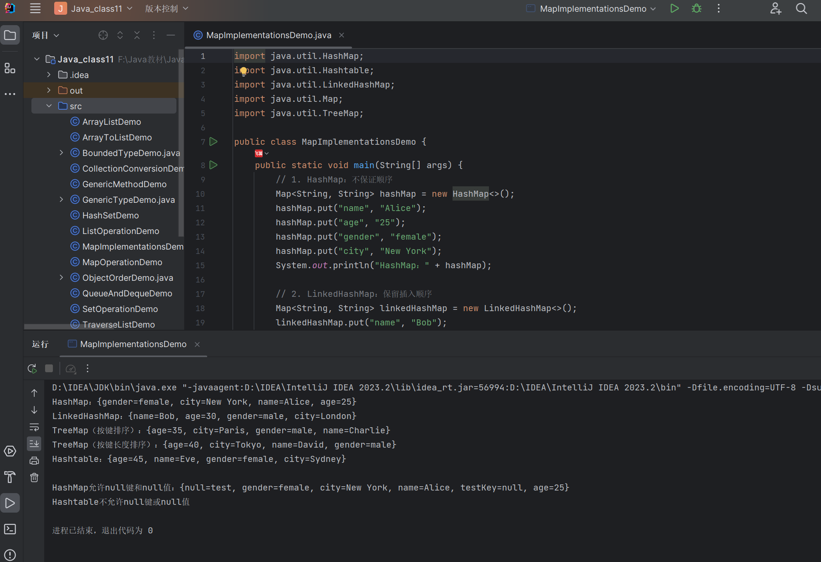
Task: Stop the running process
Action: coord(49,368)
